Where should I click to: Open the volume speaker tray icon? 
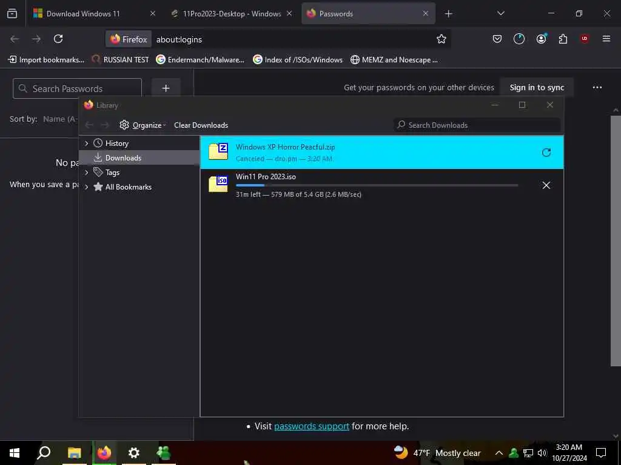542,453
